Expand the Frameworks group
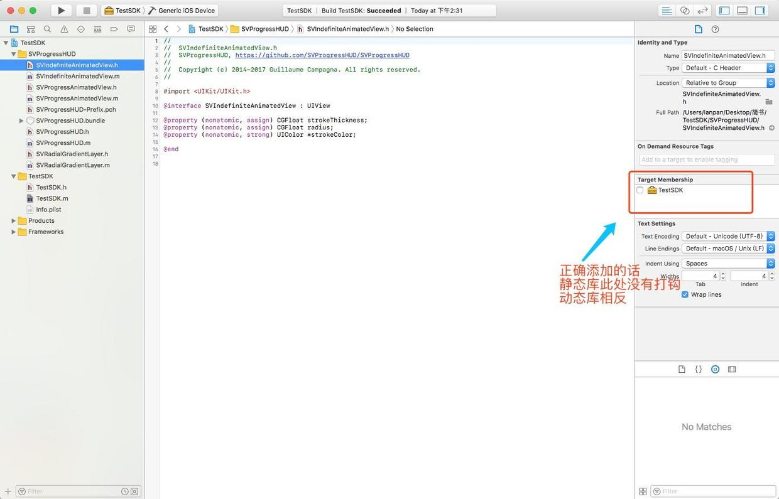Screen dimensions: 779x499 [13, 232]
